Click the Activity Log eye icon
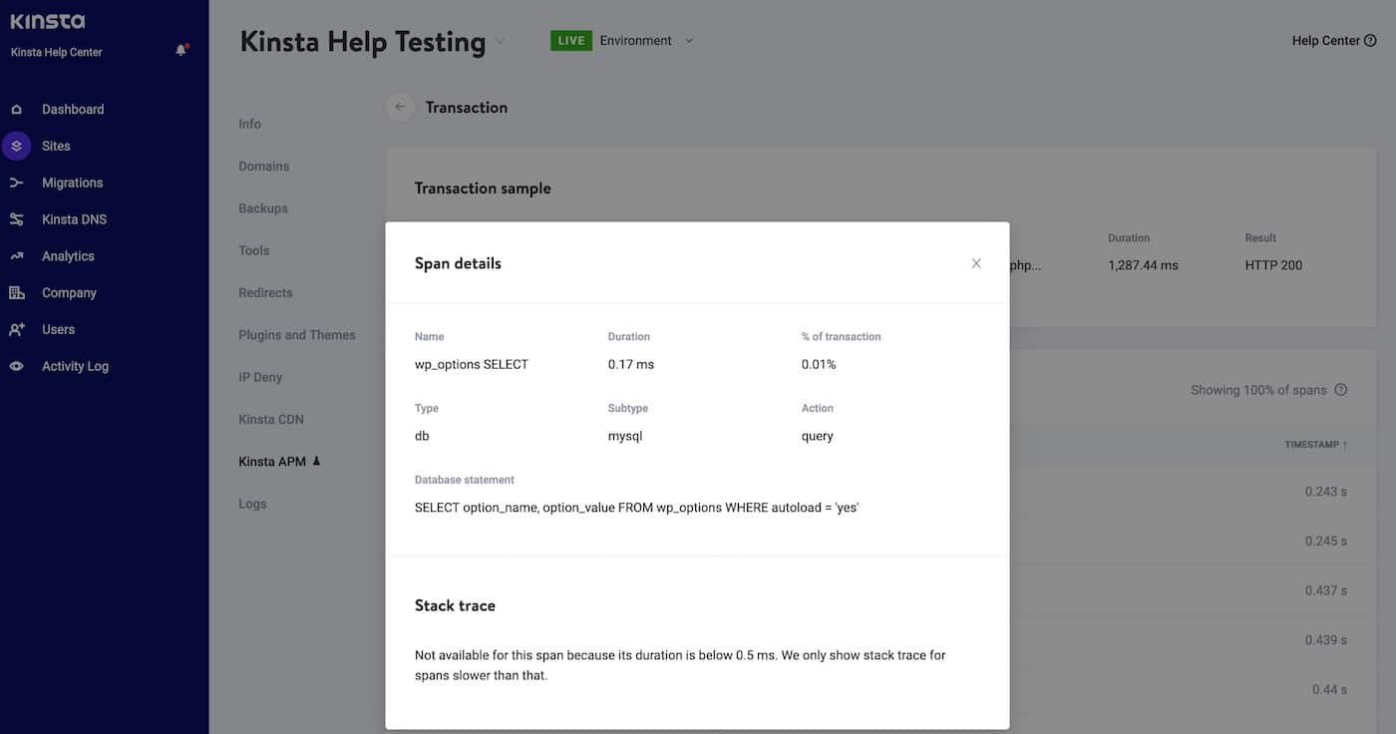 [x=16, y=366]
